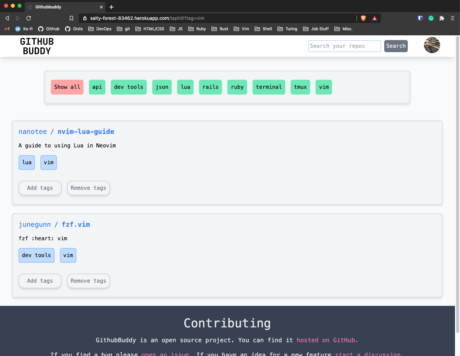The image size is (460, 356).
Task: Expand the JS bookmarks folder
Action: click(x=176, y=29)
